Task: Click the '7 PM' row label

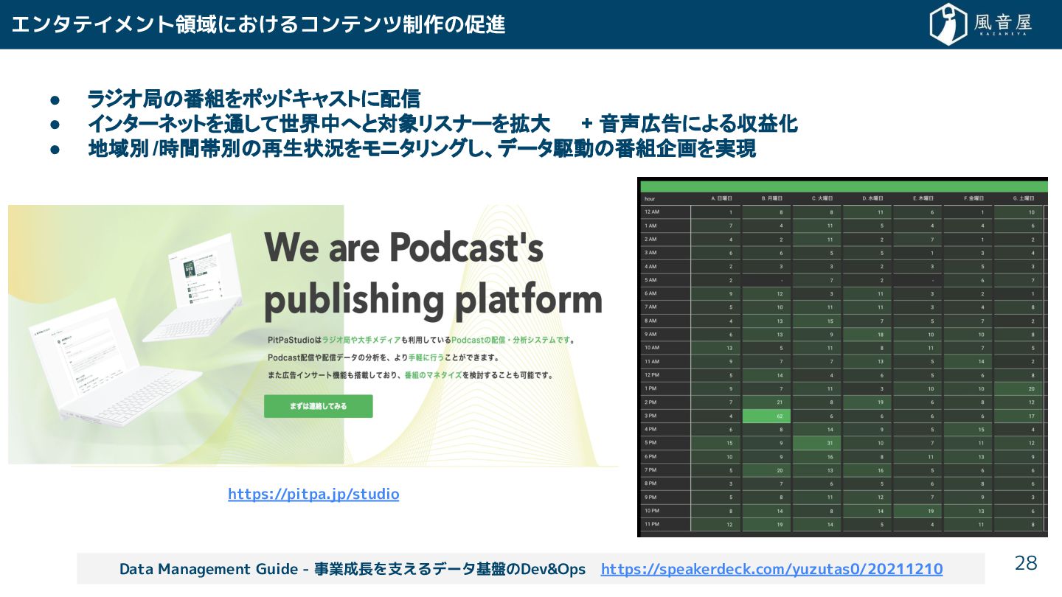Action: click(x=650, y=469)
